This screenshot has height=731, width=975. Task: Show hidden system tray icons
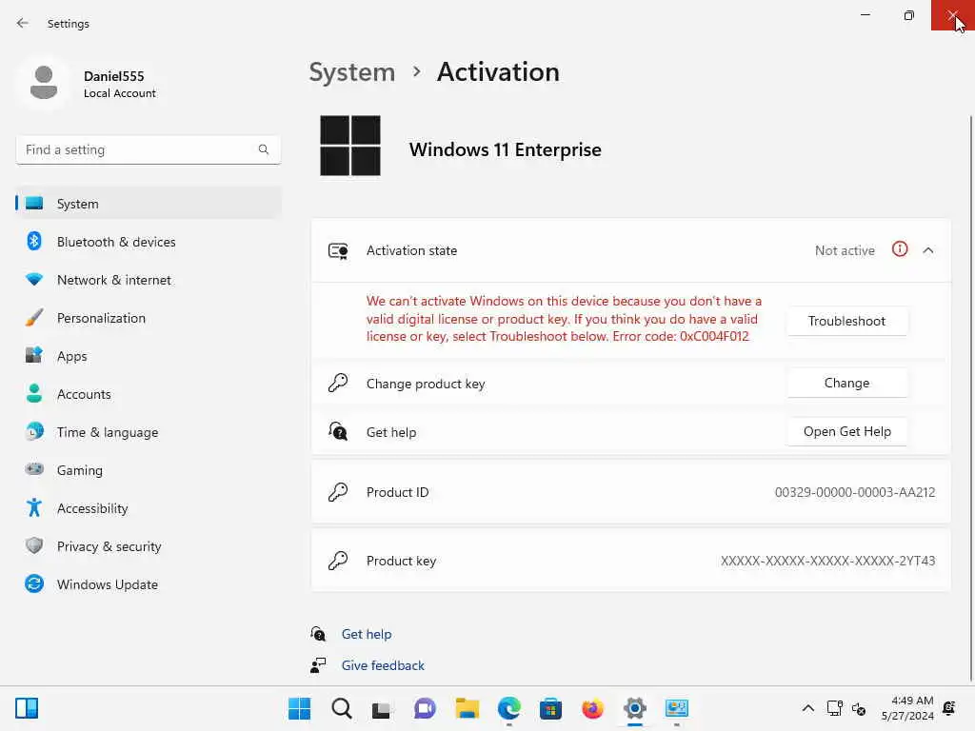click(x=807, y=708)
